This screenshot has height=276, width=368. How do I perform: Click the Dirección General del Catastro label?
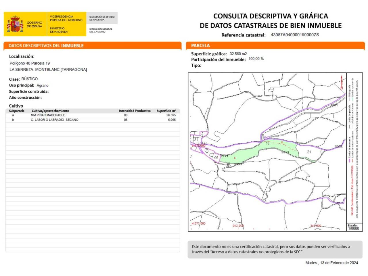tap(101, 30)
